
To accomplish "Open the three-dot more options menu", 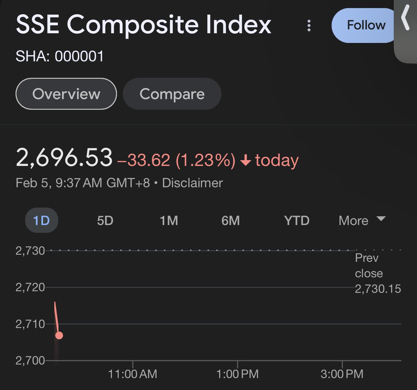I will click(x=309, y=26).
